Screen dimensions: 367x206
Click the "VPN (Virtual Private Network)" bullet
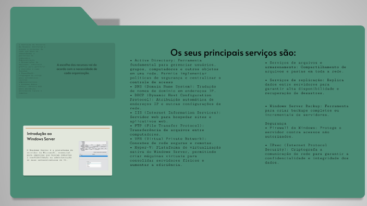click(172, 141)
